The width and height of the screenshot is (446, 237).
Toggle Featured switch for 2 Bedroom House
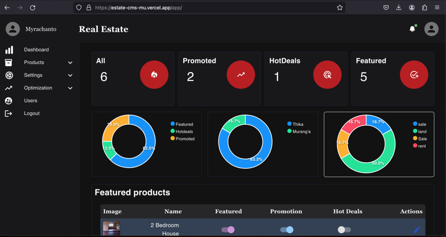[228, 230]
